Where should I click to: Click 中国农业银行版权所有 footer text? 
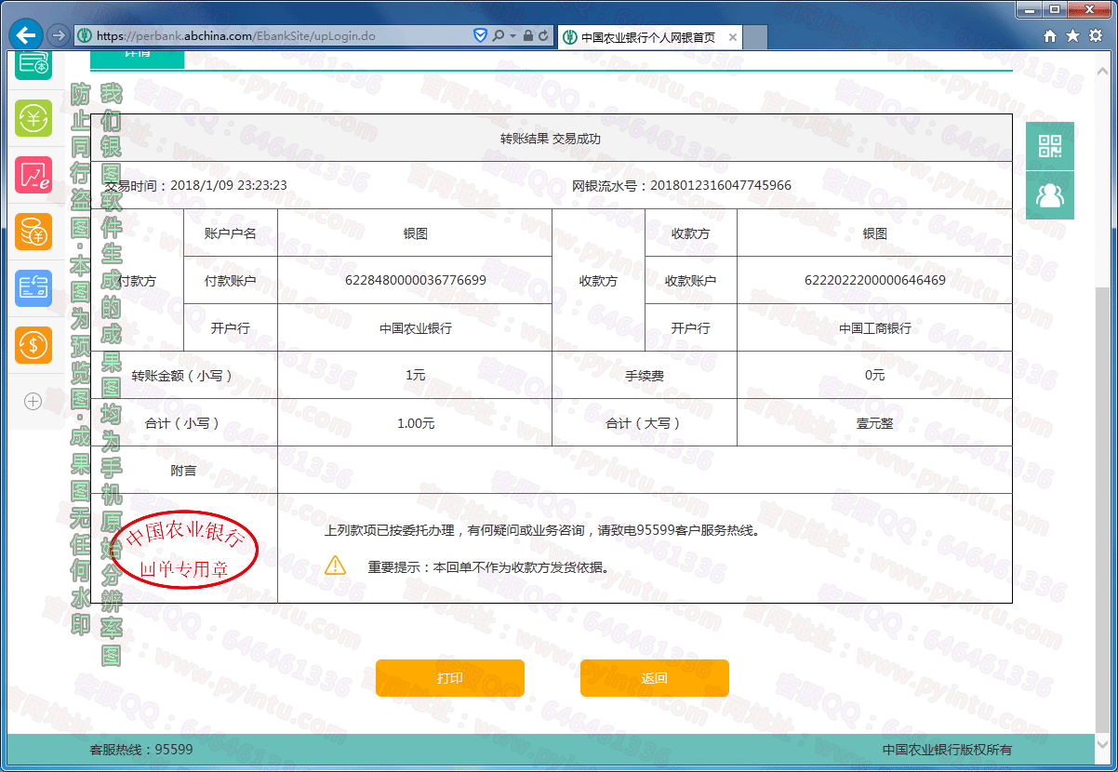click(x=947, y=750)
